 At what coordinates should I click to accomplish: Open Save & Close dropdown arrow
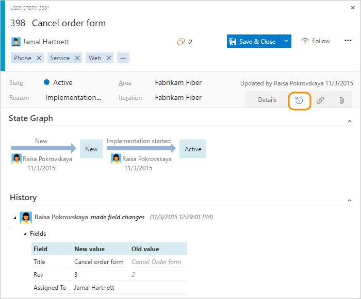(x=287, y=42)
